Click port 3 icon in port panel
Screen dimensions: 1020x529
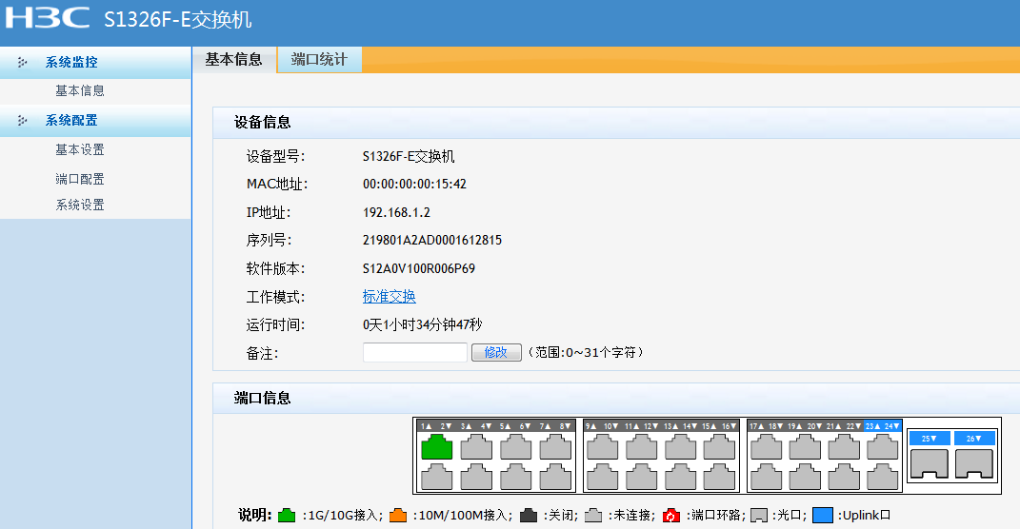coord(476,446)
